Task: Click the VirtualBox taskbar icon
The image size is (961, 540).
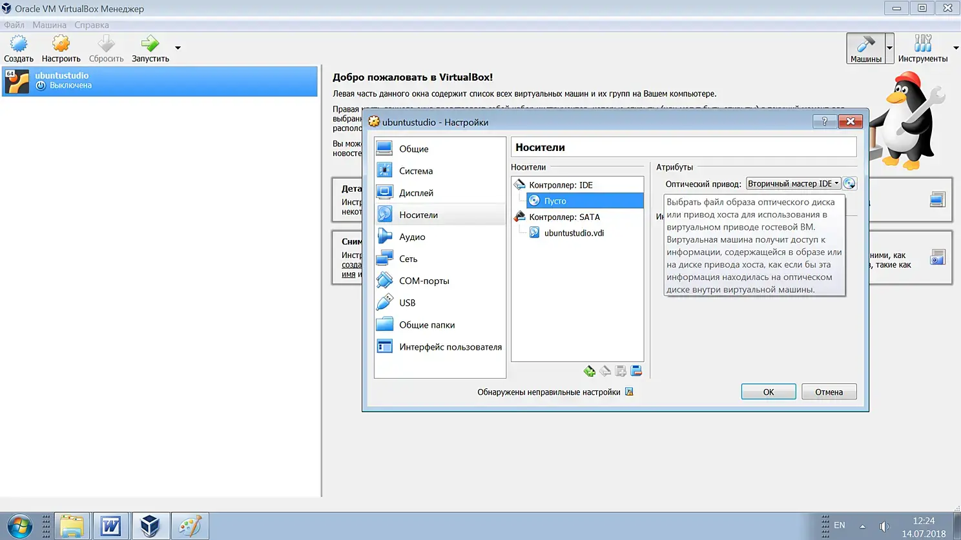Action: [150, 526]
